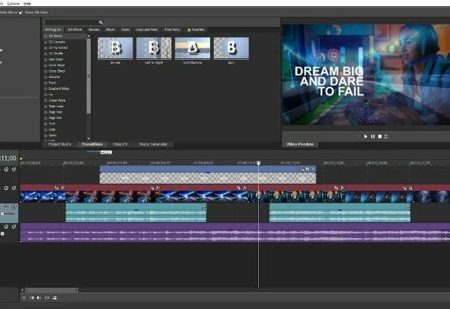Viewport: 450px width, 309px height.
Task: Click the timeline horizontal scrollbar thumb
Action: coord(51,290)
